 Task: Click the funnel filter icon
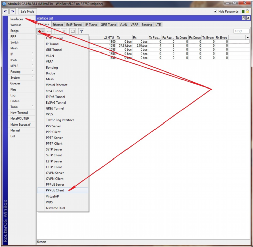[x=81, y=31]
